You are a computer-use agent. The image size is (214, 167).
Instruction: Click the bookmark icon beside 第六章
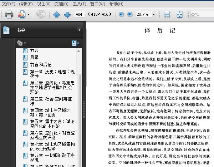click(x=25, y=133)
